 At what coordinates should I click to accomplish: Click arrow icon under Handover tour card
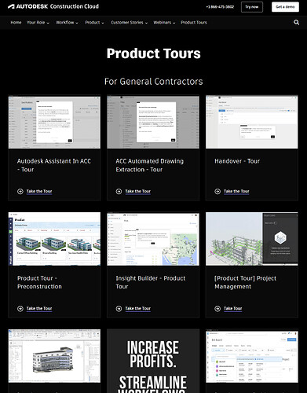(x=217, y=192)
